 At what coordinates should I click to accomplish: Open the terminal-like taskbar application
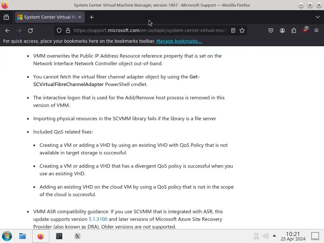[x=59, y=236]
